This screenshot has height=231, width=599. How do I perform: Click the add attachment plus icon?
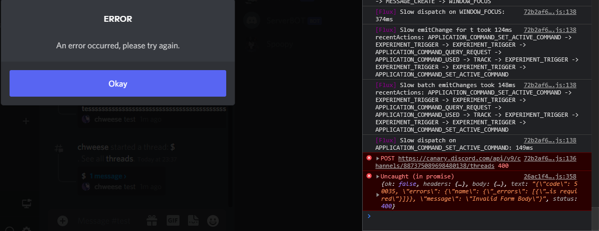coord(63,220)
